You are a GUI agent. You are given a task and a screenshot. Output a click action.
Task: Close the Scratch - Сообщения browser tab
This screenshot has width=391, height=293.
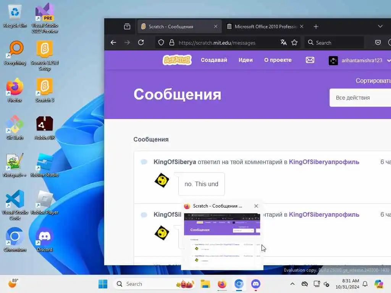(x=216, y=26)
